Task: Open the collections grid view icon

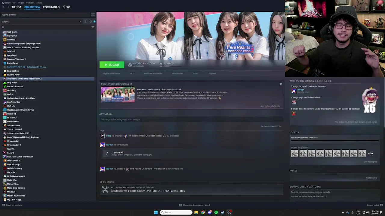Action: pyautogui.click(x=93, y=14)
